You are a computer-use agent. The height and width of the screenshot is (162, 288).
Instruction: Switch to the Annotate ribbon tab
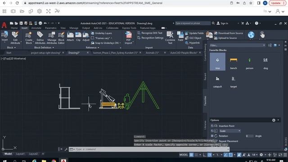click(36, 28)
